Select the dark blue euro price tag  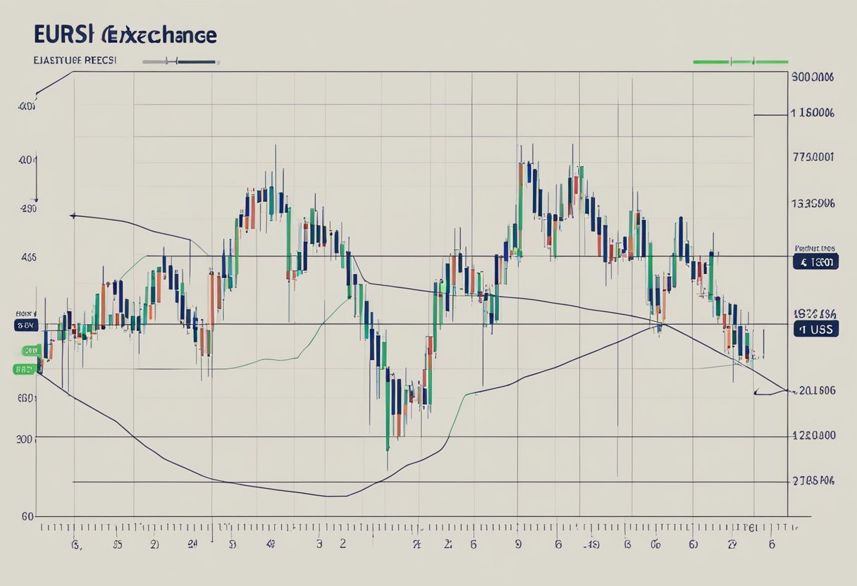815,263
